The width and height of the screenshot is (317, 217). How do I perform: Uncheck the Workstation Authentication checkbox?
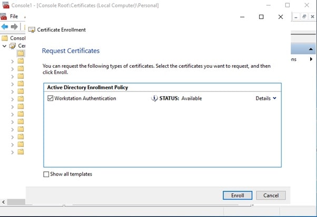tap(51, 98)
